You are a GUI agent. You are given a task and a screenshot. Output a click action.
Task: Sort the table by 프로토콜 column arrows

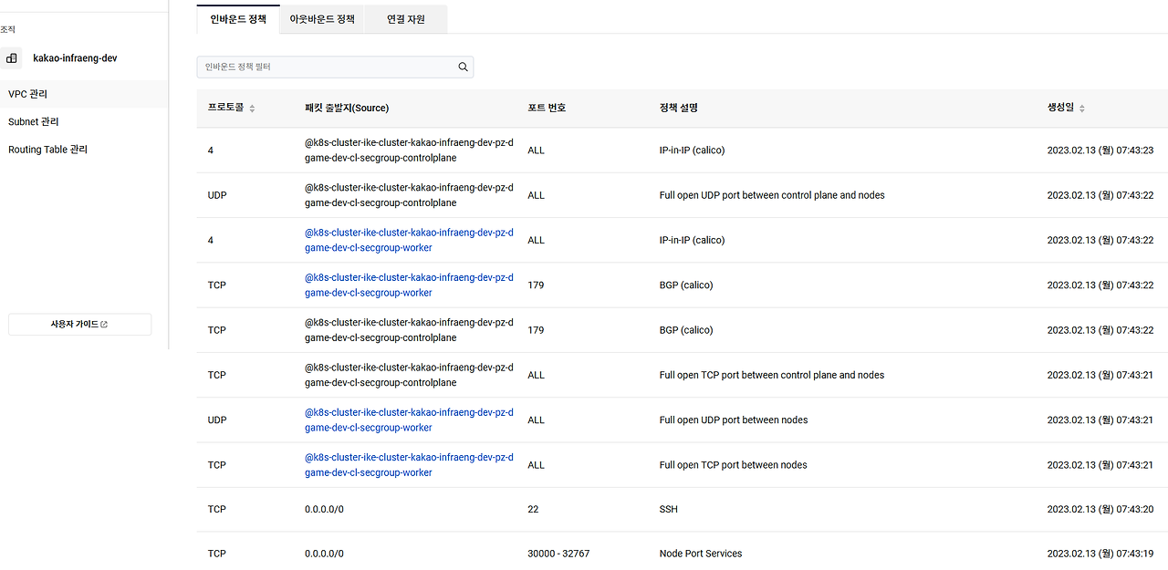coord(252,109)
